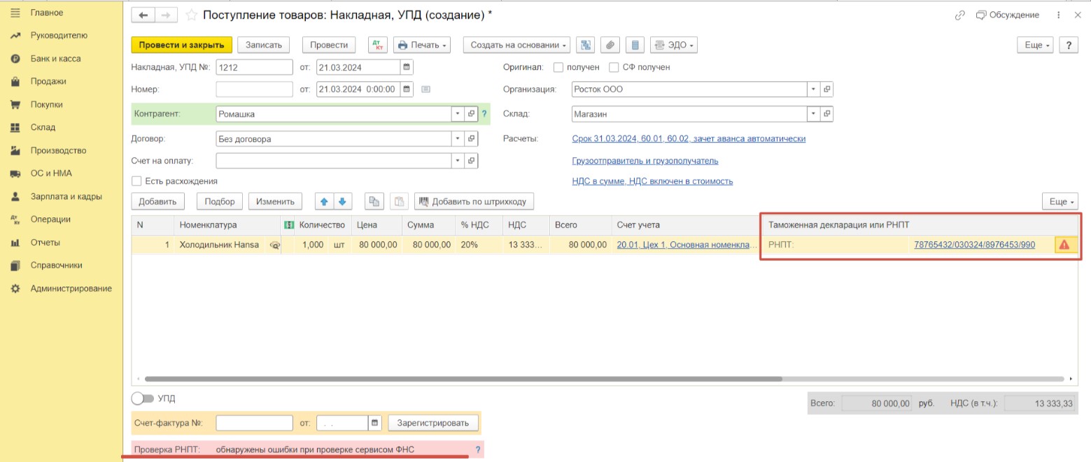Click Зарегистрировать invoice button
Image resolution: width=1091 pixels, height=462 pixels.
[434, 423]
